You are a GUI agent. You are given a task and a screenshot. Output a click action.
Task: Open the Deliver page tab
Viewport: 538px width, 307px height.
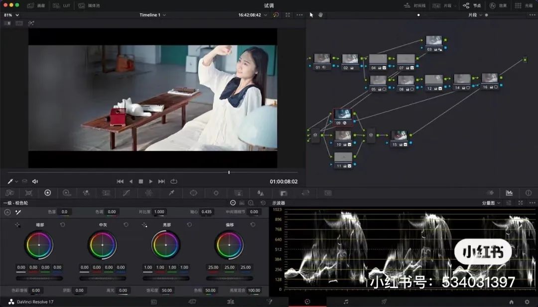pyautogui.click(x=384, y=302)
